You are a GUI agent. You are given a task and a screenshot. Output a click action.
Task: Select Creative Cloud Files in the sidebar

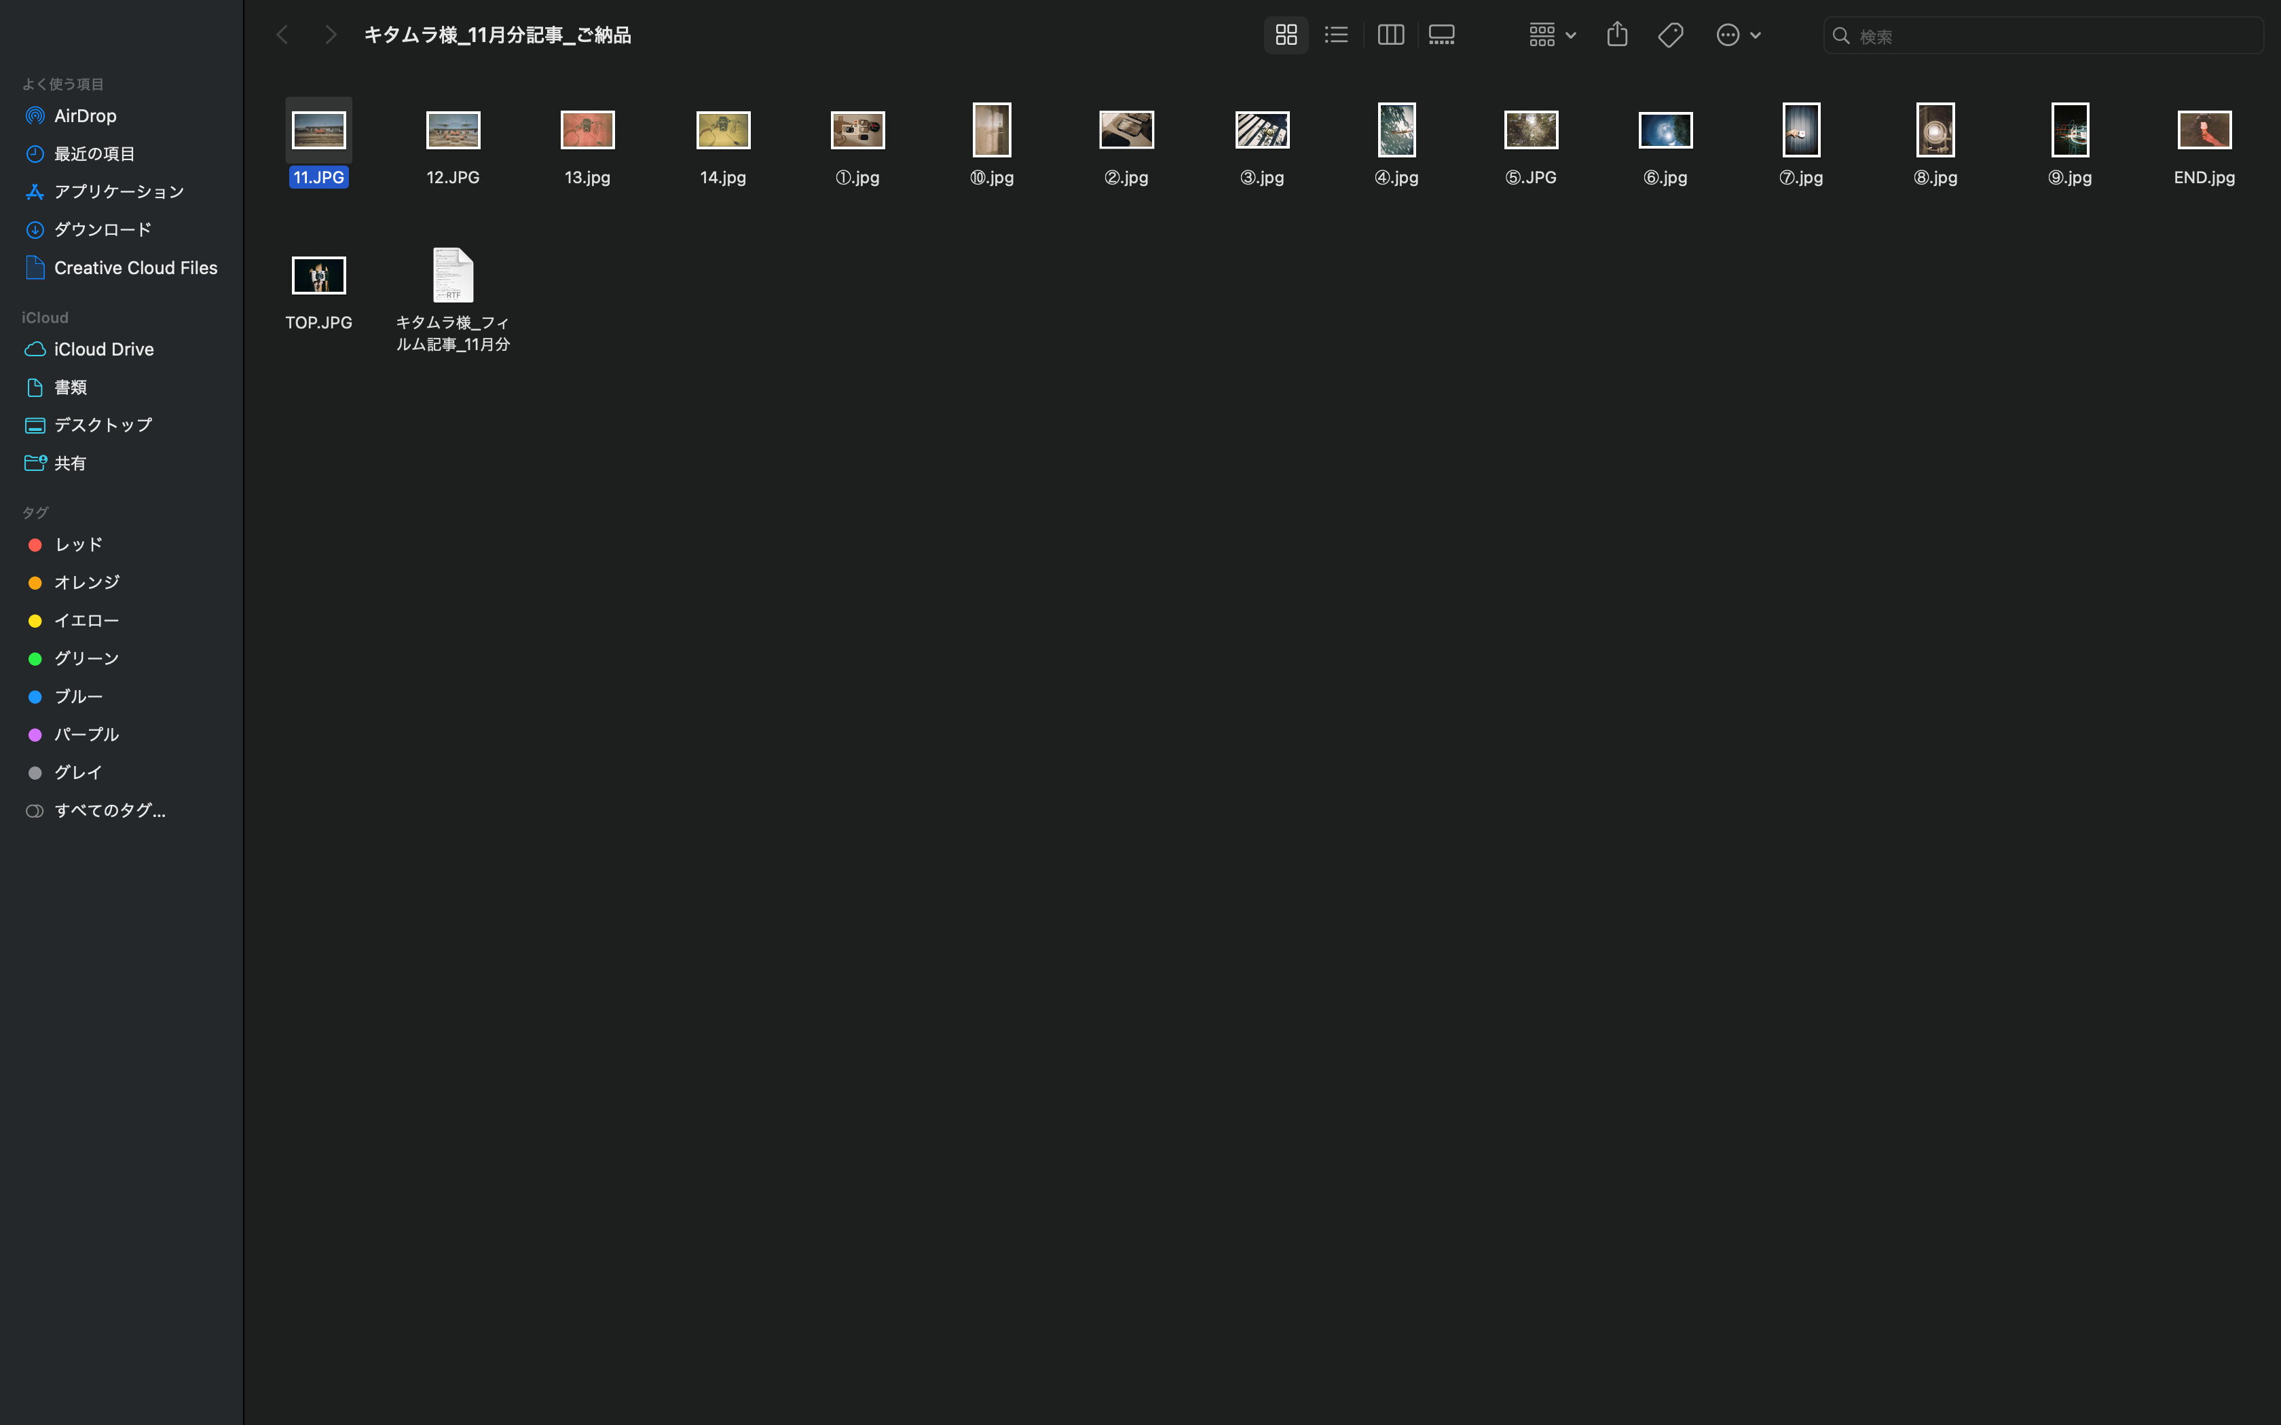coord(135,269)
